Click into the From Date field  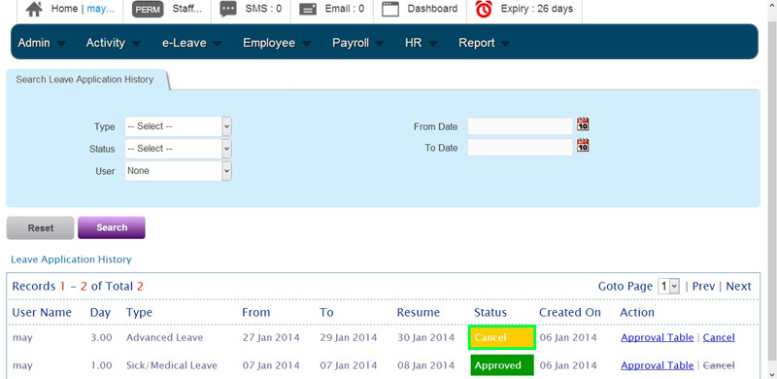(x=520, y=126)
